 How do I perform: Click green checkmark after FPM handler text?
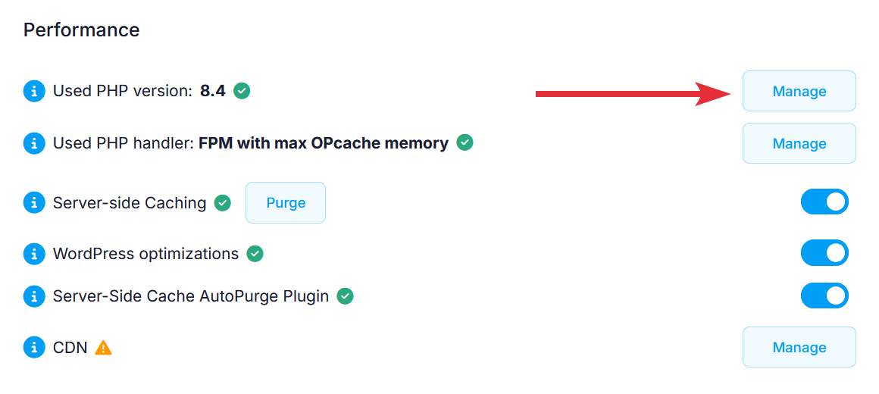pyautogui.click(x=465, y=142)
